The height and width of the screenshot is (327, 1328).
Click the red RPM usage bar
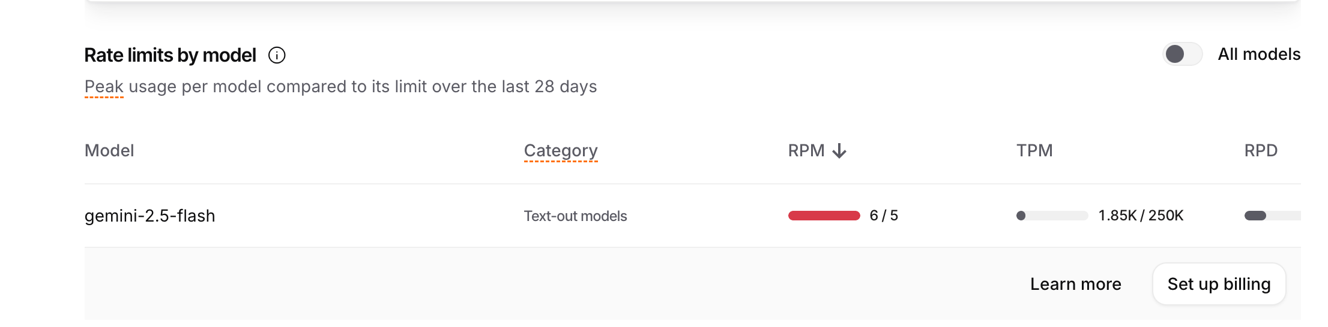click(824, 216)
